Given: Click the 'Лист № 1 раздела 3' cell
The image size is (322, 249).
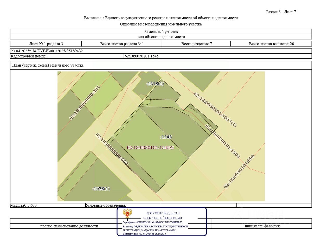Looking at the screenshot, I should pos(46,44).
